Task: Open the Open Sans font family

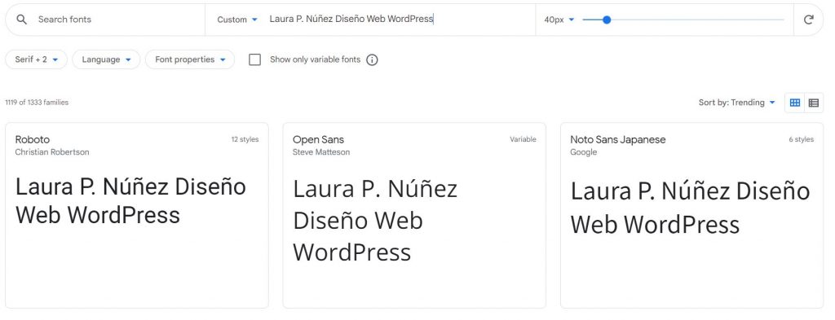Action: point(319,140)
